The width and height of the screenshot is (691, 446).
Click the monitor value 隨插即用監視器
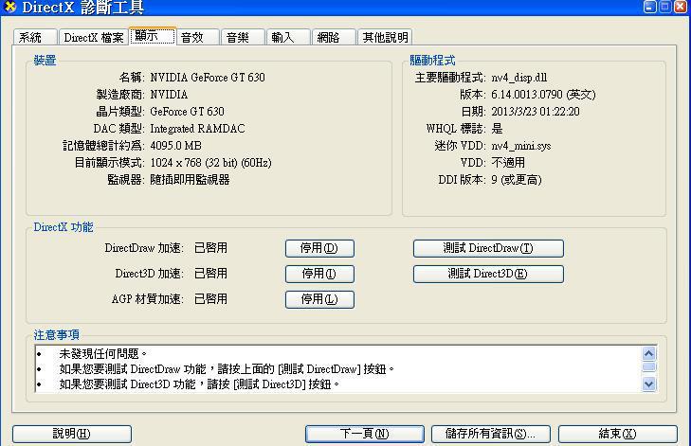[x=190, y=180]
